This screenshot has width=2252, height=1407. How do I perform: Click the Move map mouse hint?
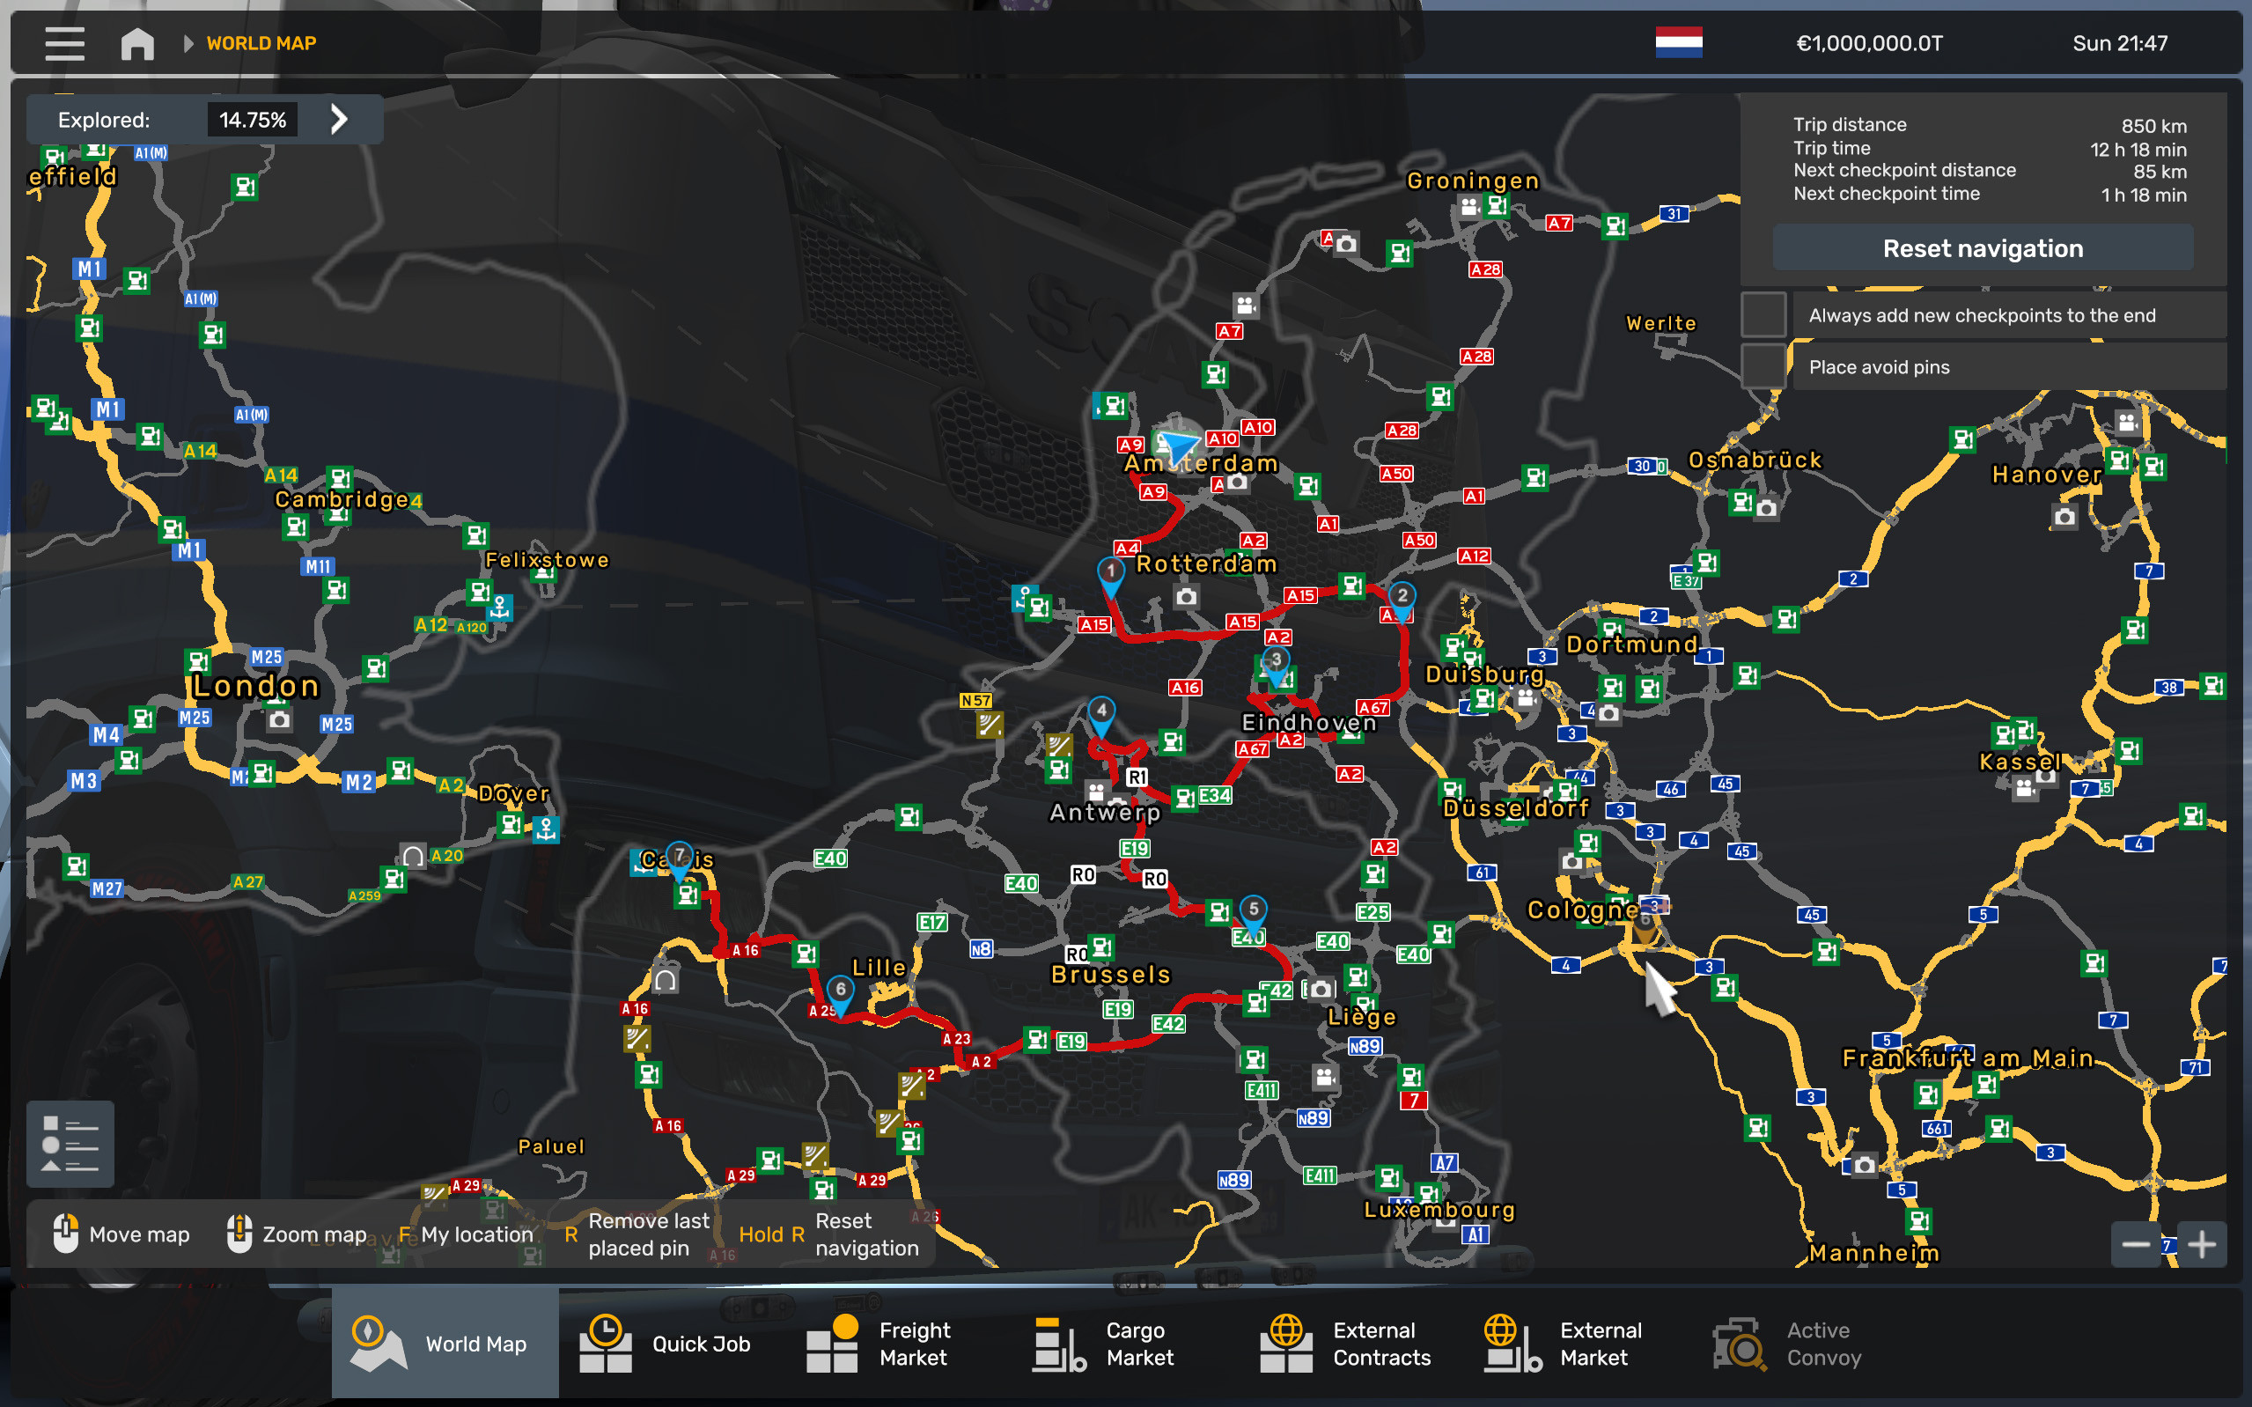121,1234
